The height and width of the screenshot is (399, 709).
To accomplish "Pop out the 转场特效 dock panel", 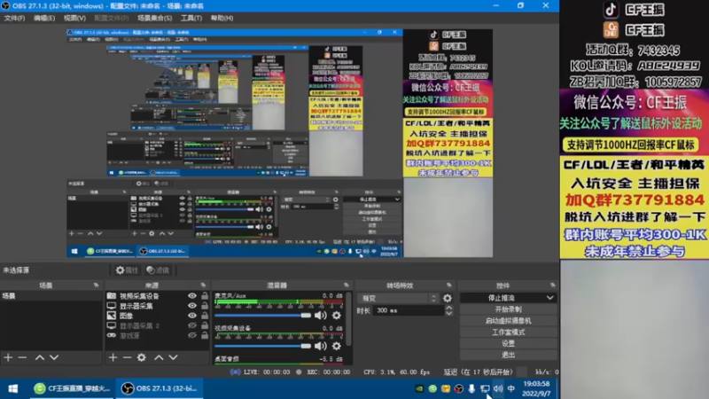I will click(449, 285).
